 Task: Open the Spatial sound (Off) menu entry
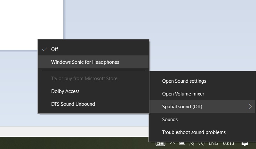click(x=182, y=107)
